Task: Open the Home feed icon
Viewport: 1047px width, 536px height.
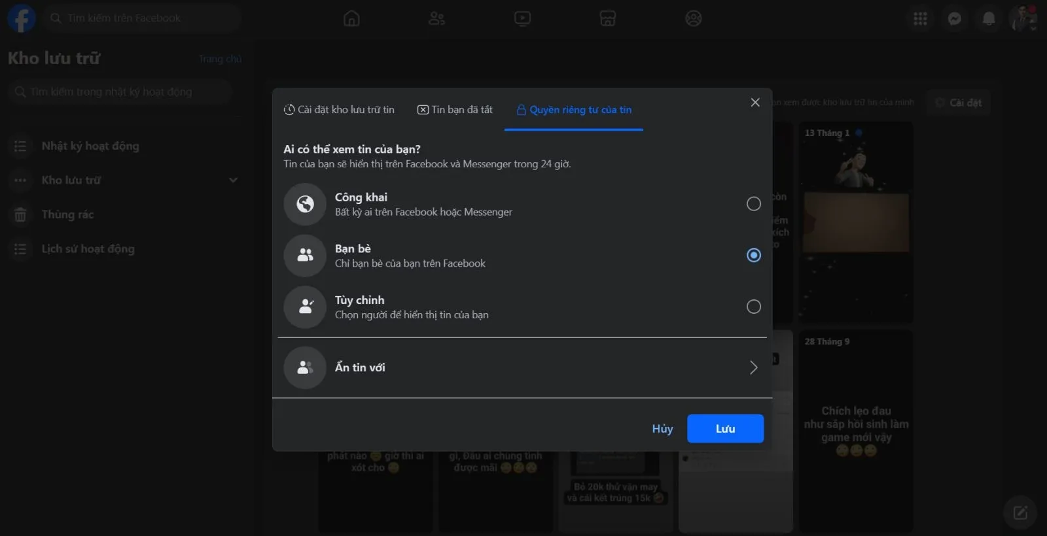Action: click(351, 18)
